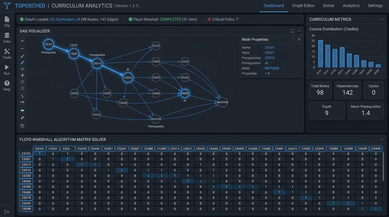Click the logout icon at sidebar bottom

coord(7,212)
